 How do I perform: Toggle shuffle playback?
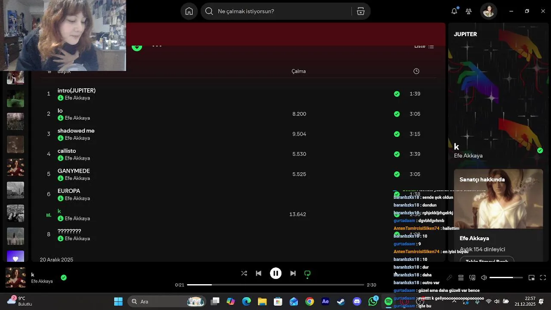coord(244,273)
